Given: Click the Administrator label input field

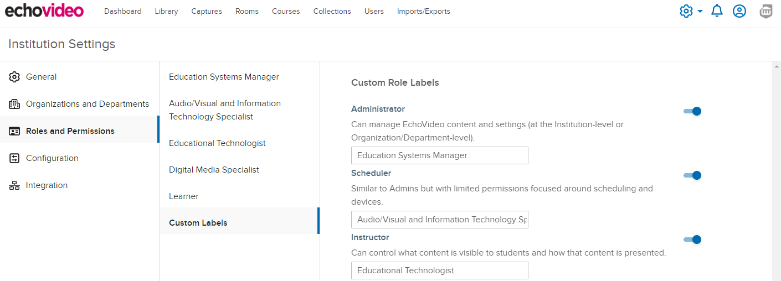Looking at the screenshot, I should pos(440,155).
